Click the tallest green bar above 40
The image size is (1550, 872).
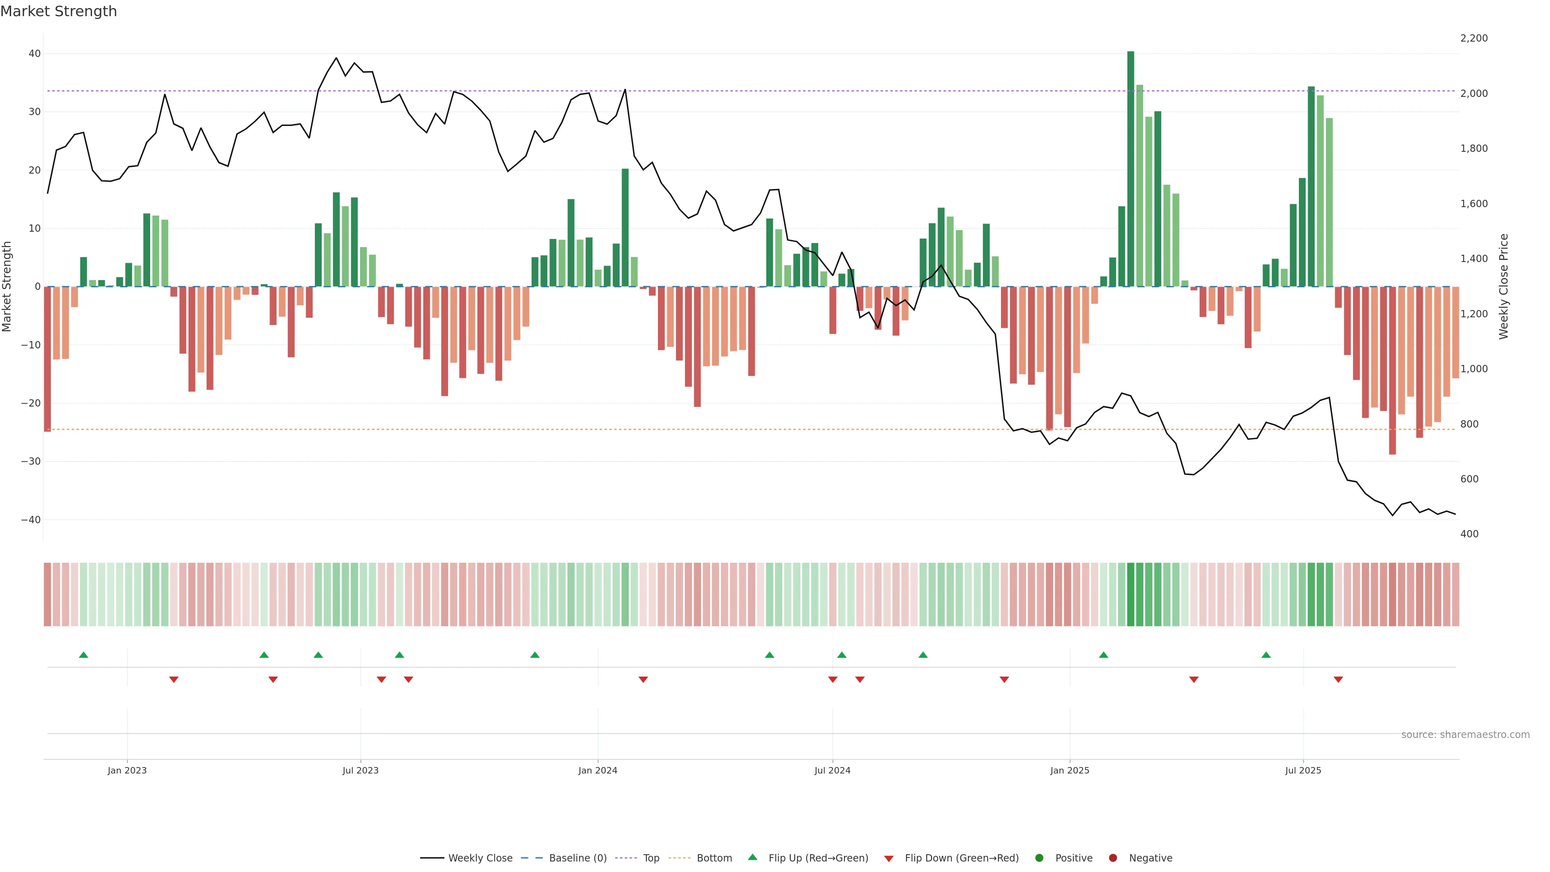pos(1131,168)
